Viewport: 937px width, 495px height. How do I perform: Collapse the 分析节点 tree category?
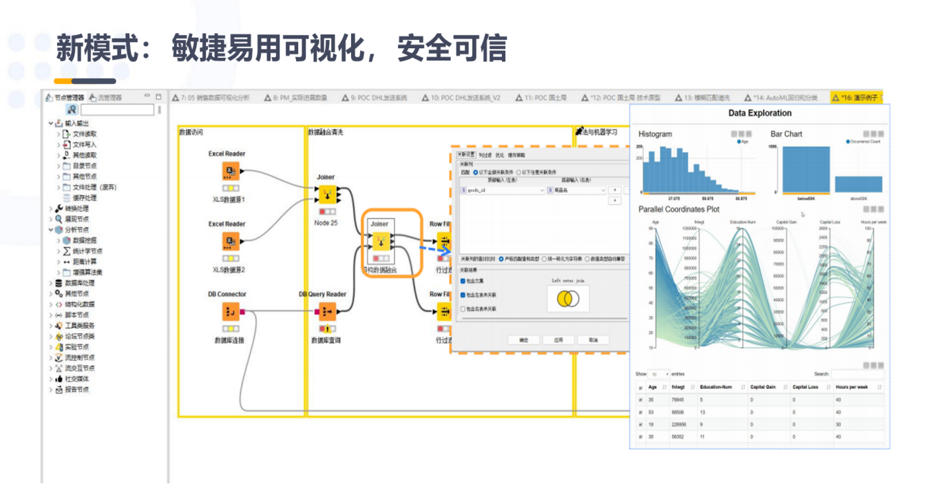pyautogui.click(x=51, y=230)
